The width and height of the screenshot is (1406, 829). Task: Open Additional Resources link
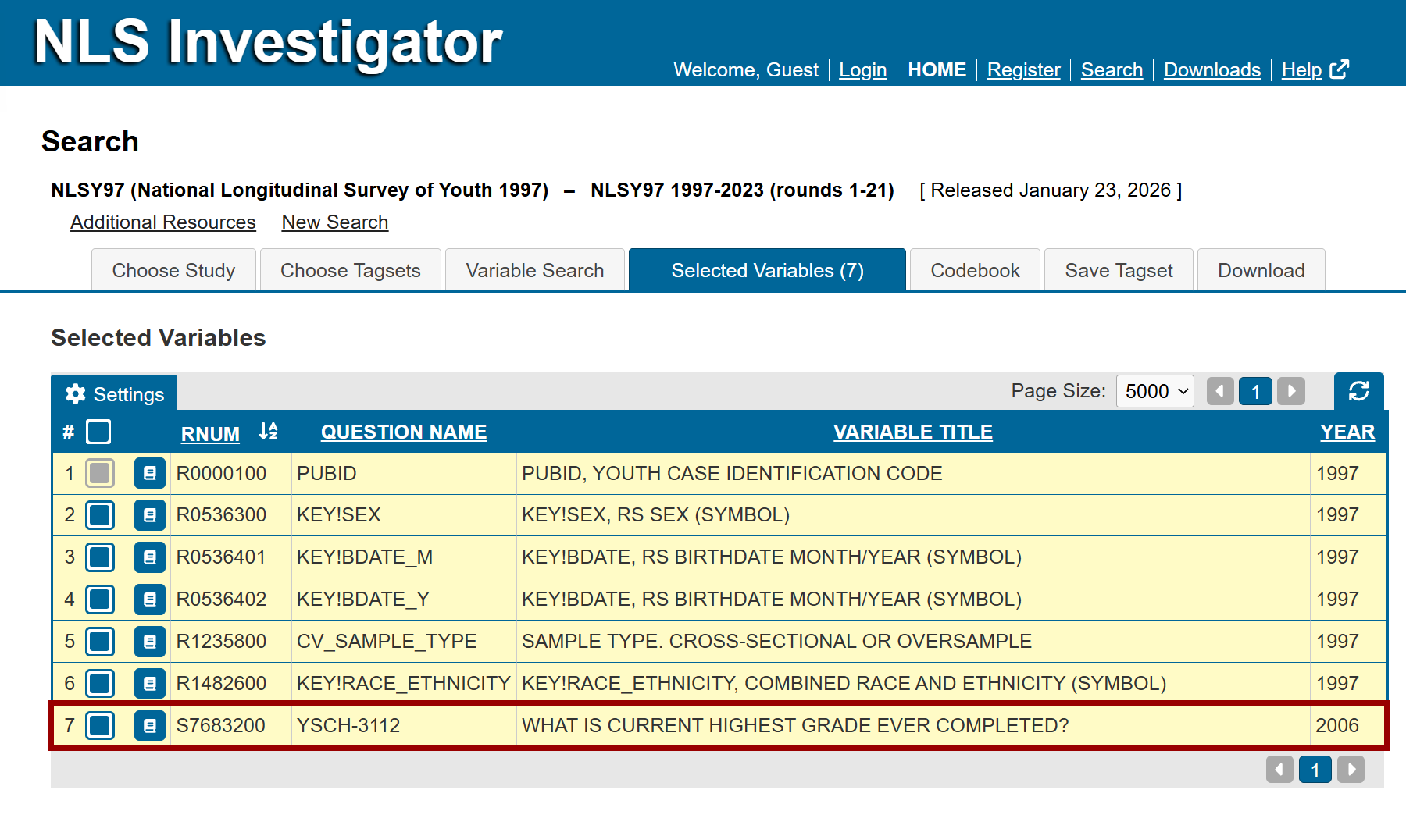(x=163, y=222)
